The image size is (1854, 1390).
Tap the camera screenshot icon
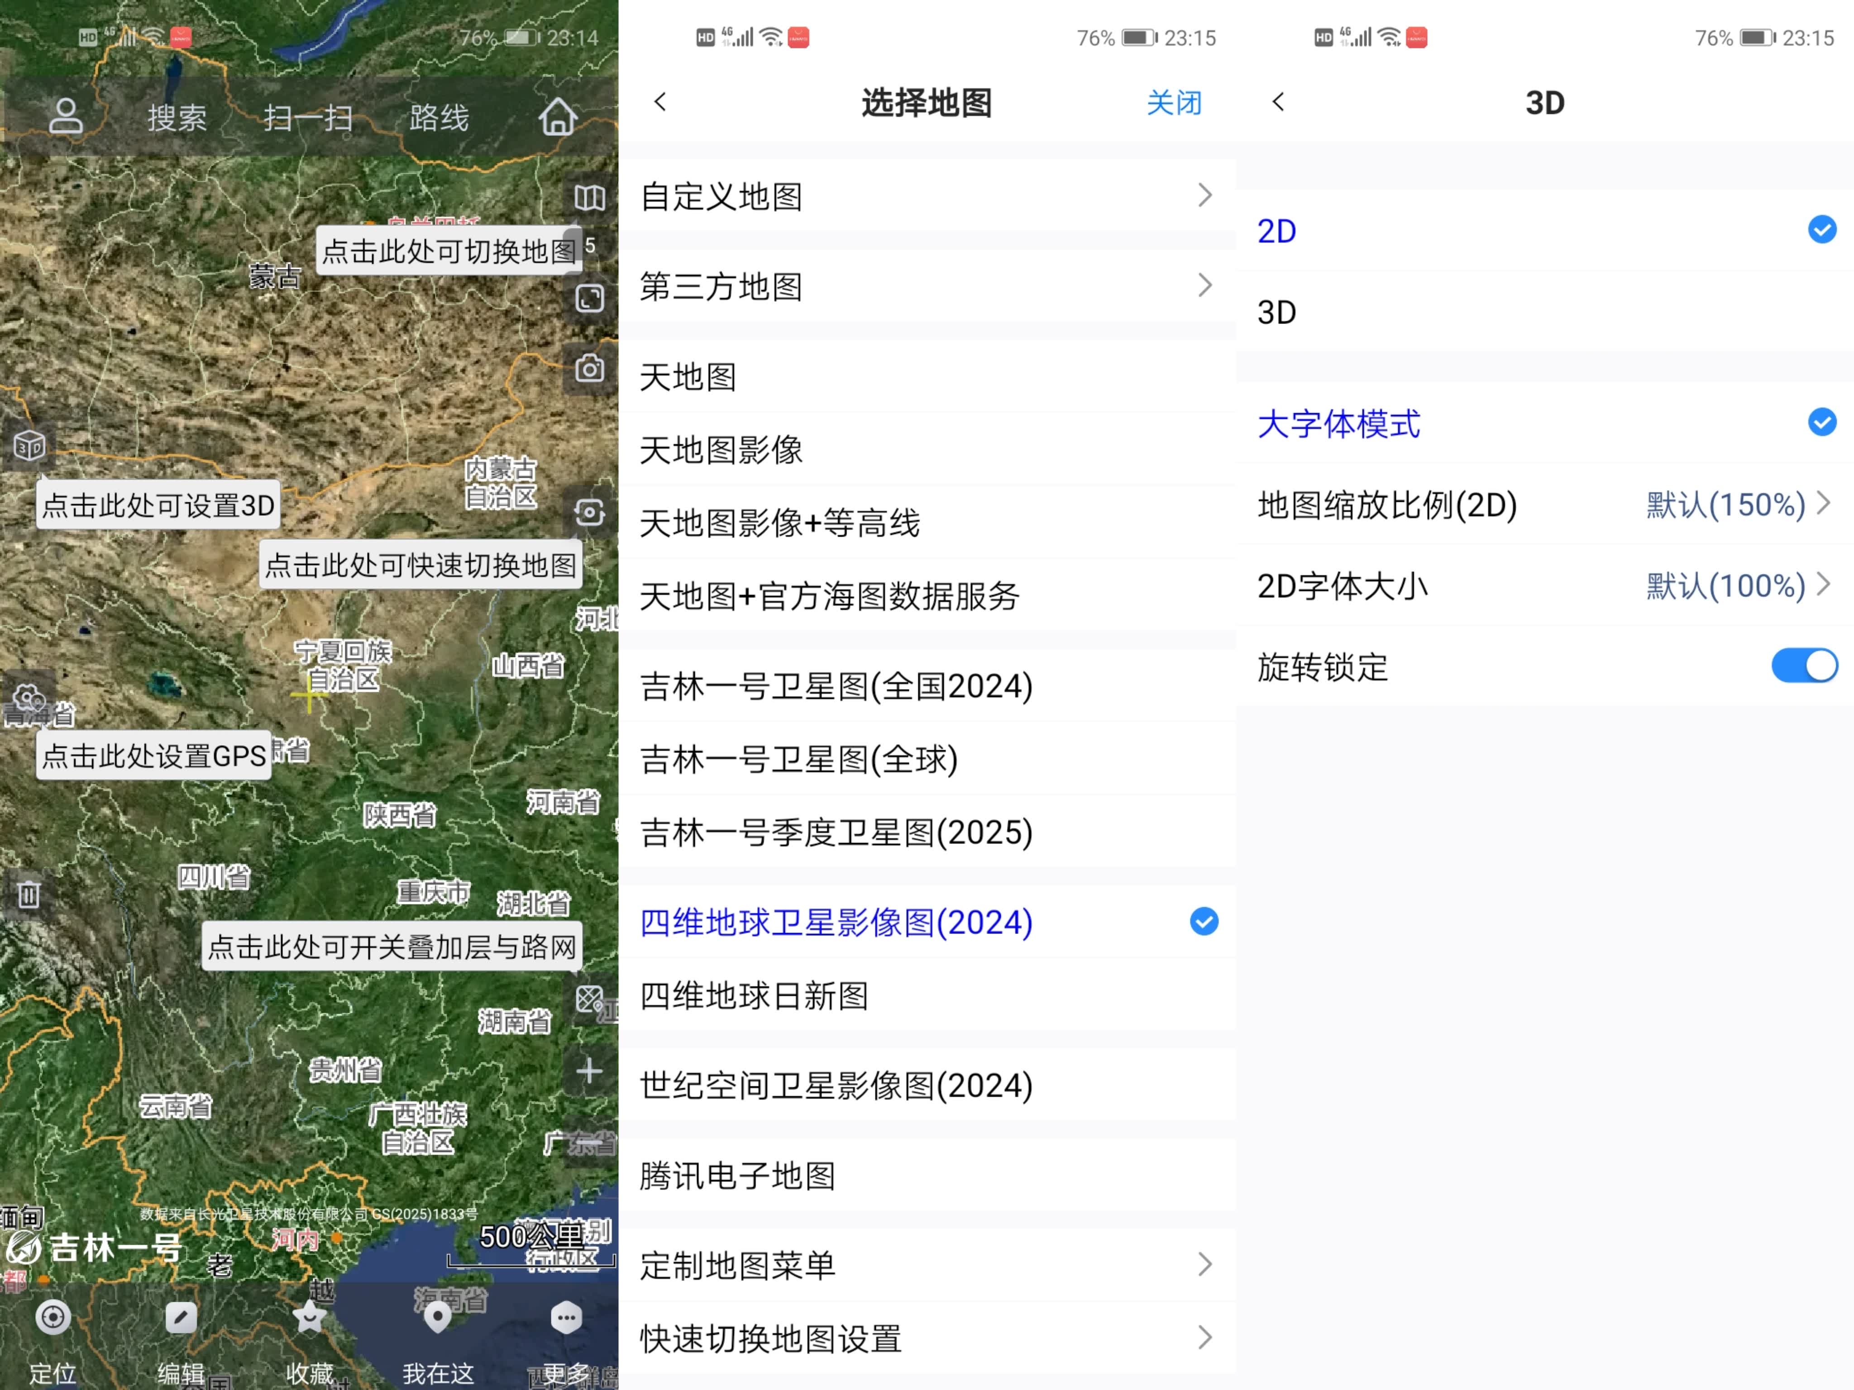tap(589, 369)
